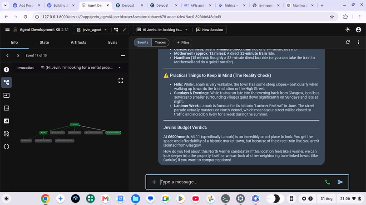Viewport: 366px width, 205px height.
Task: Open the 'Add Post' browser tab
Action: [x=26, y=5]
